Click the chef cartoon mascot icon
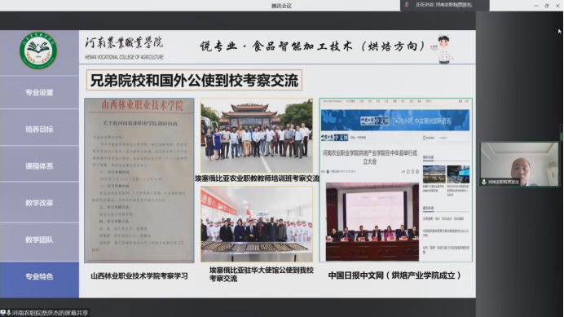Screen dimensions: 564x317 (x=444, y=49)
